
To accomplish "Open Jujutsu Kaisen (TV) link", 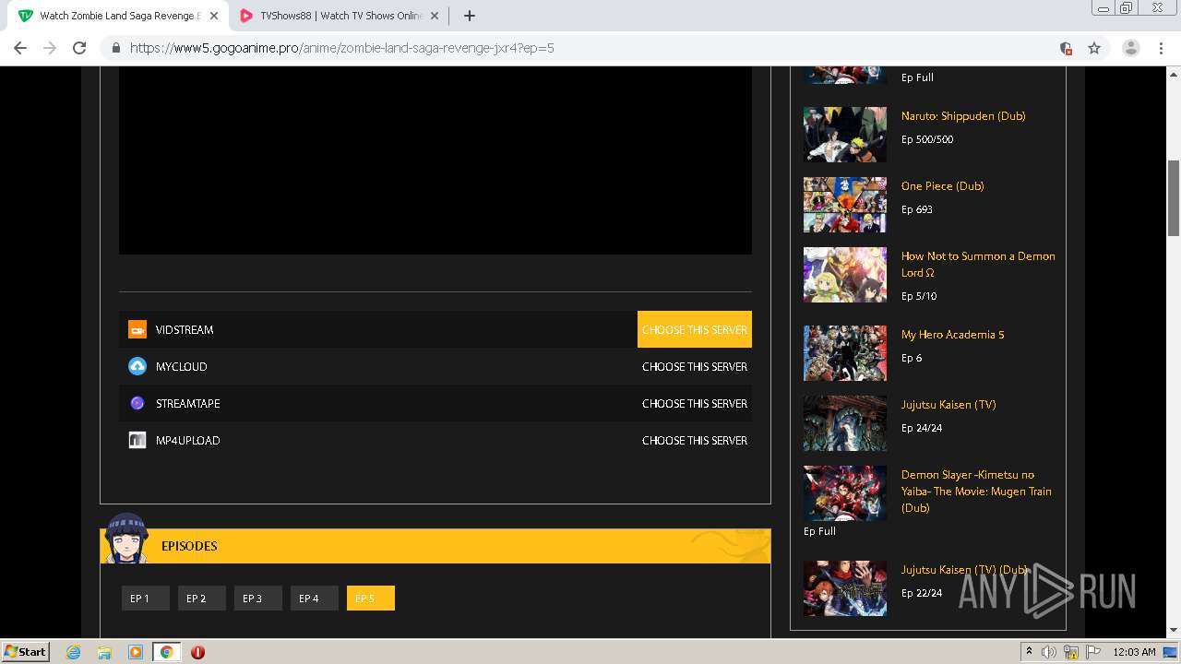I will click(x=948, y=405).
